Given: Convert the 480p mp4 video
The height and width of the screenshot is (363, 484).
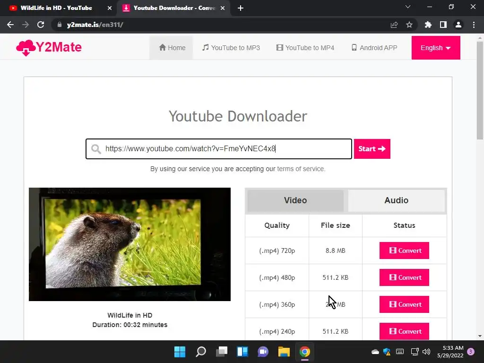Looking at the screenshot, I should 404,277.
